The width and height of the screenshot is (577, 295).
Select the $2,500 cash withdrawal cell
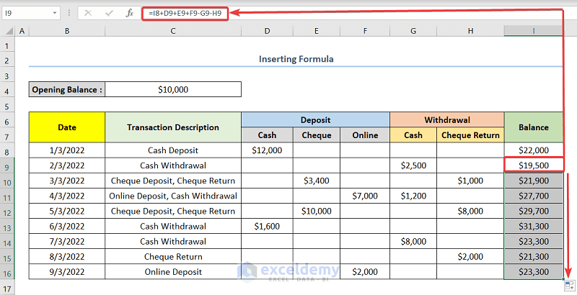pos(413,165)
